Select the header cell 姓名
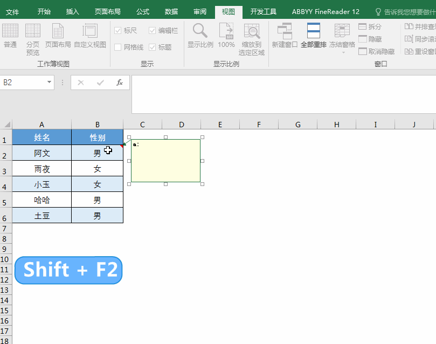Viewport: 436px width, 344px height. coord(41,137)
